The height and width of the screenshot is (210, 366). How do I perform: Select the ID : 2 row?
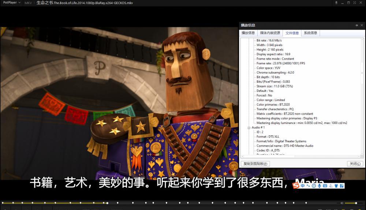[260, 132]
